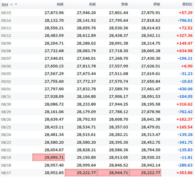Select change value +353.86

pos(185,173)
